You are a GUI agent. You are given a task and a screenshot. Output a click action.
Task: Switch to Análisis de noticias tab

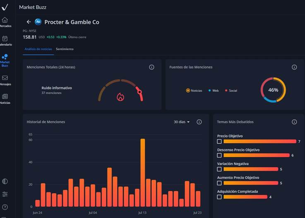coord(38,49)
